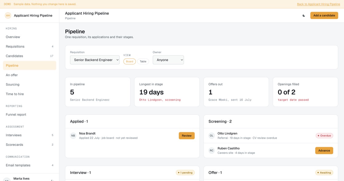Open Scorecards

pos(29,145)
